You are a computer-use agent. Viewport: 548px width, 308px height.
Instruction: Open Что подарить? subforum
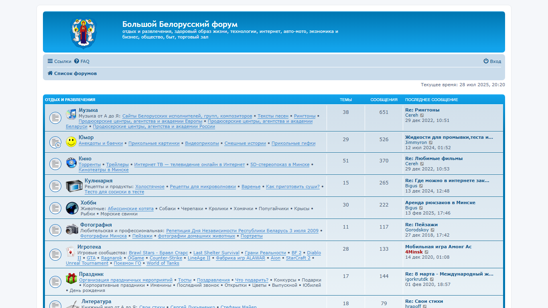(x=252, y=280)
